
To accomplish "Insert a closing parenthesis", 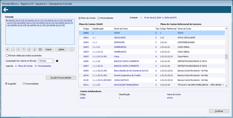I will 34,49.
